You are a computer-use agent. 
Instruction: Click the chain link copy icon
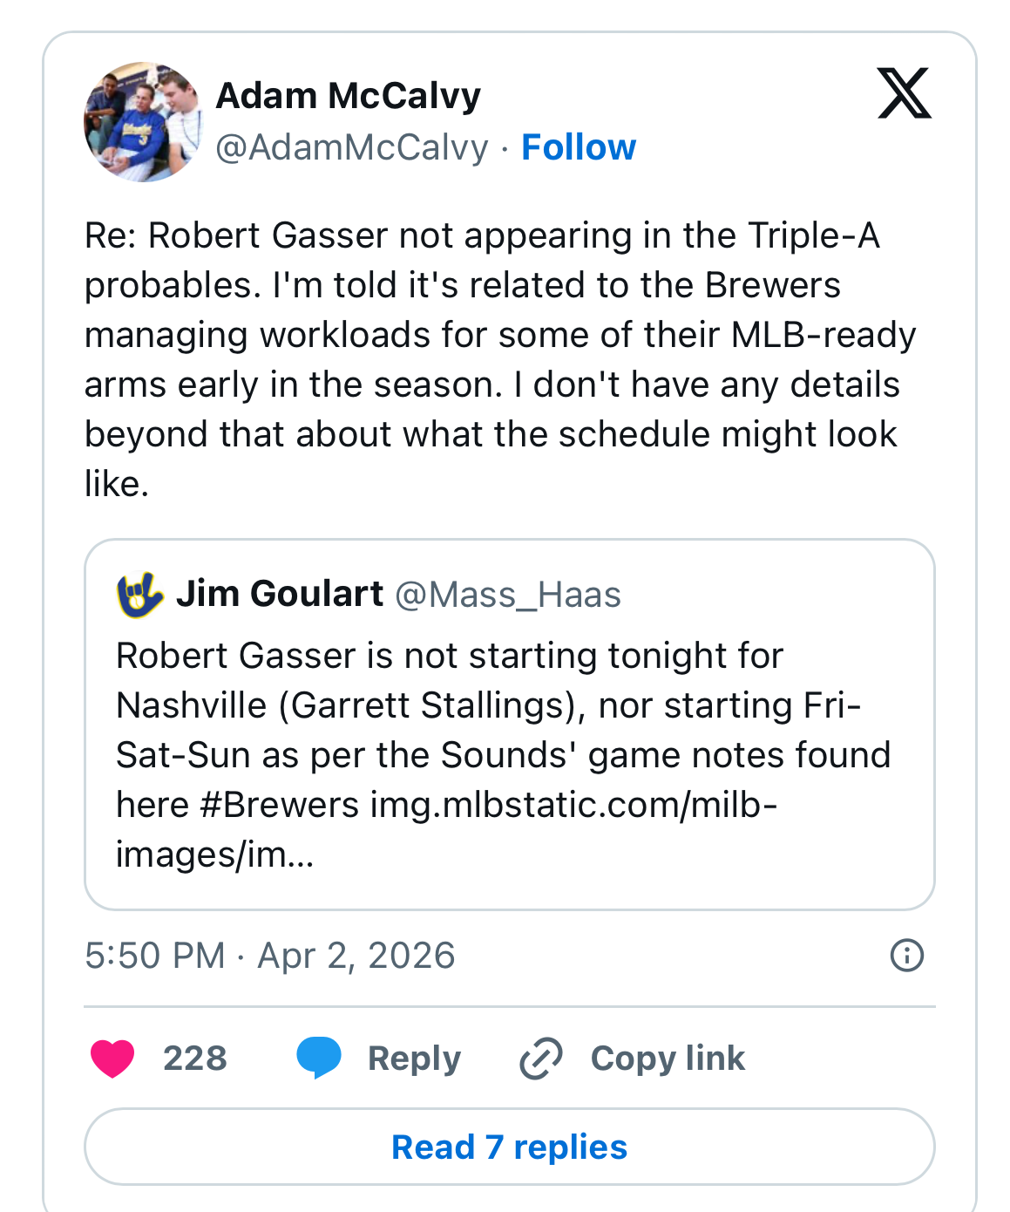[x=541, y=1059]
